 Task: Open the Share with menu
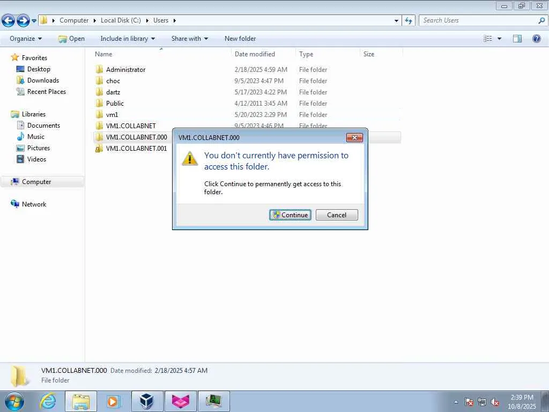click(189, 39)
